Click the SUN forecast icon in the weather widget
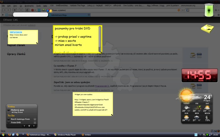The height and width of the screenshot is (137, 220). (x=186, y=117)
